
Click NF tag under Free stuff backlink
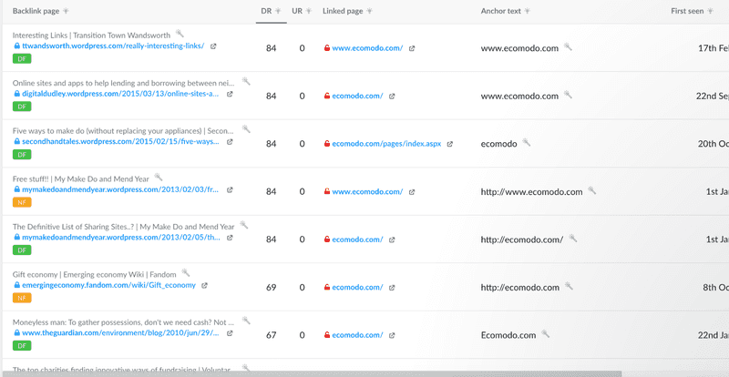point(22,202)
